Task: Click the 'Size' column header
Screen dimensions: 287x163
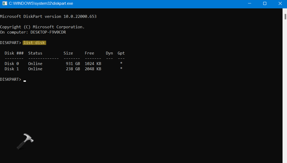Action: point(68,53)
